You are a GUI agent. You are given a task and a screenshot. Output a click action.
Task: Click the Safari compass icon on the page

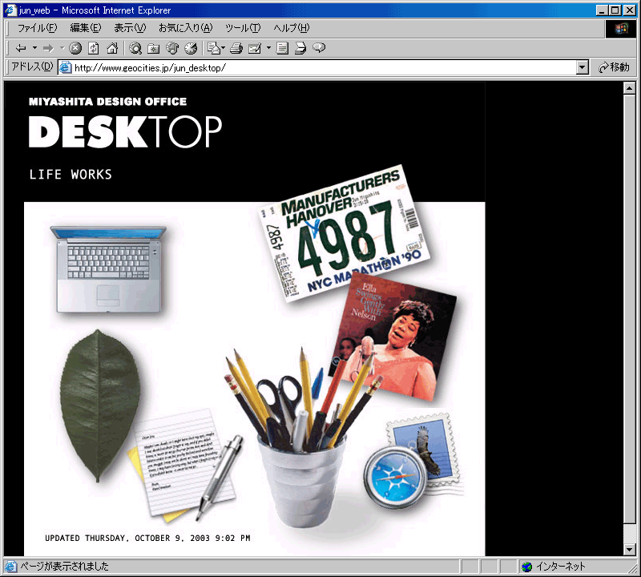(395, 477)
